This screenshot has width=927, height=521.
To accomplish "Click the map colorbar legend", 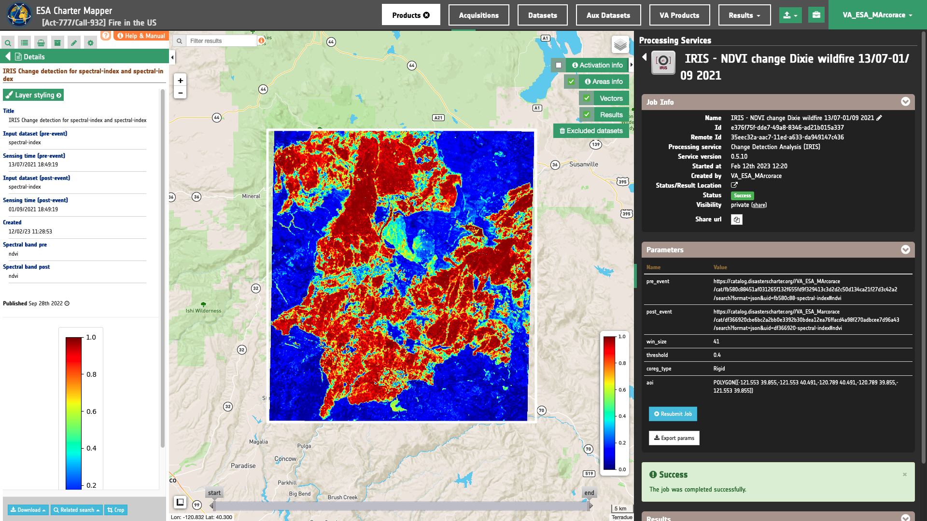I will tap(615, 403).
